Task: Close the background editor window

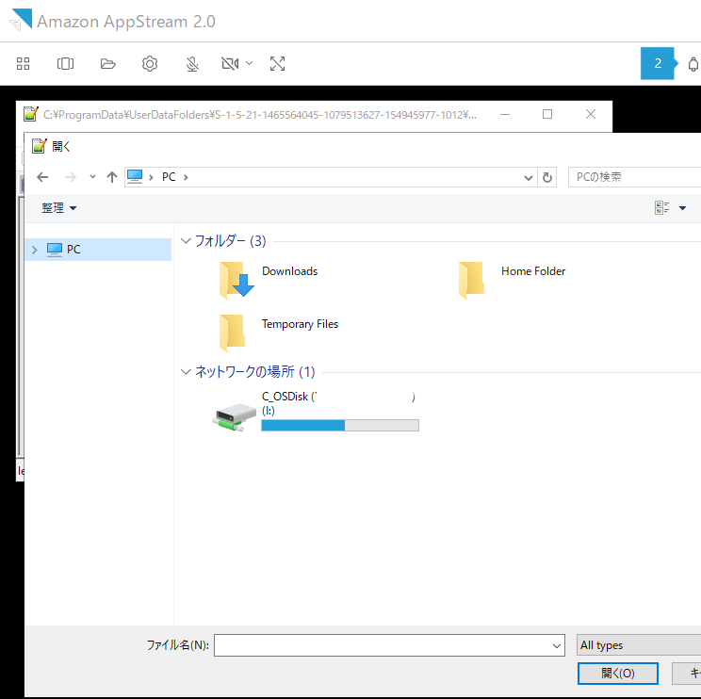Action: pos(591,114)
